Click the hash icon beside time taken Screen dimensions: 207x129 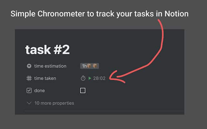[x=29, y=78]
